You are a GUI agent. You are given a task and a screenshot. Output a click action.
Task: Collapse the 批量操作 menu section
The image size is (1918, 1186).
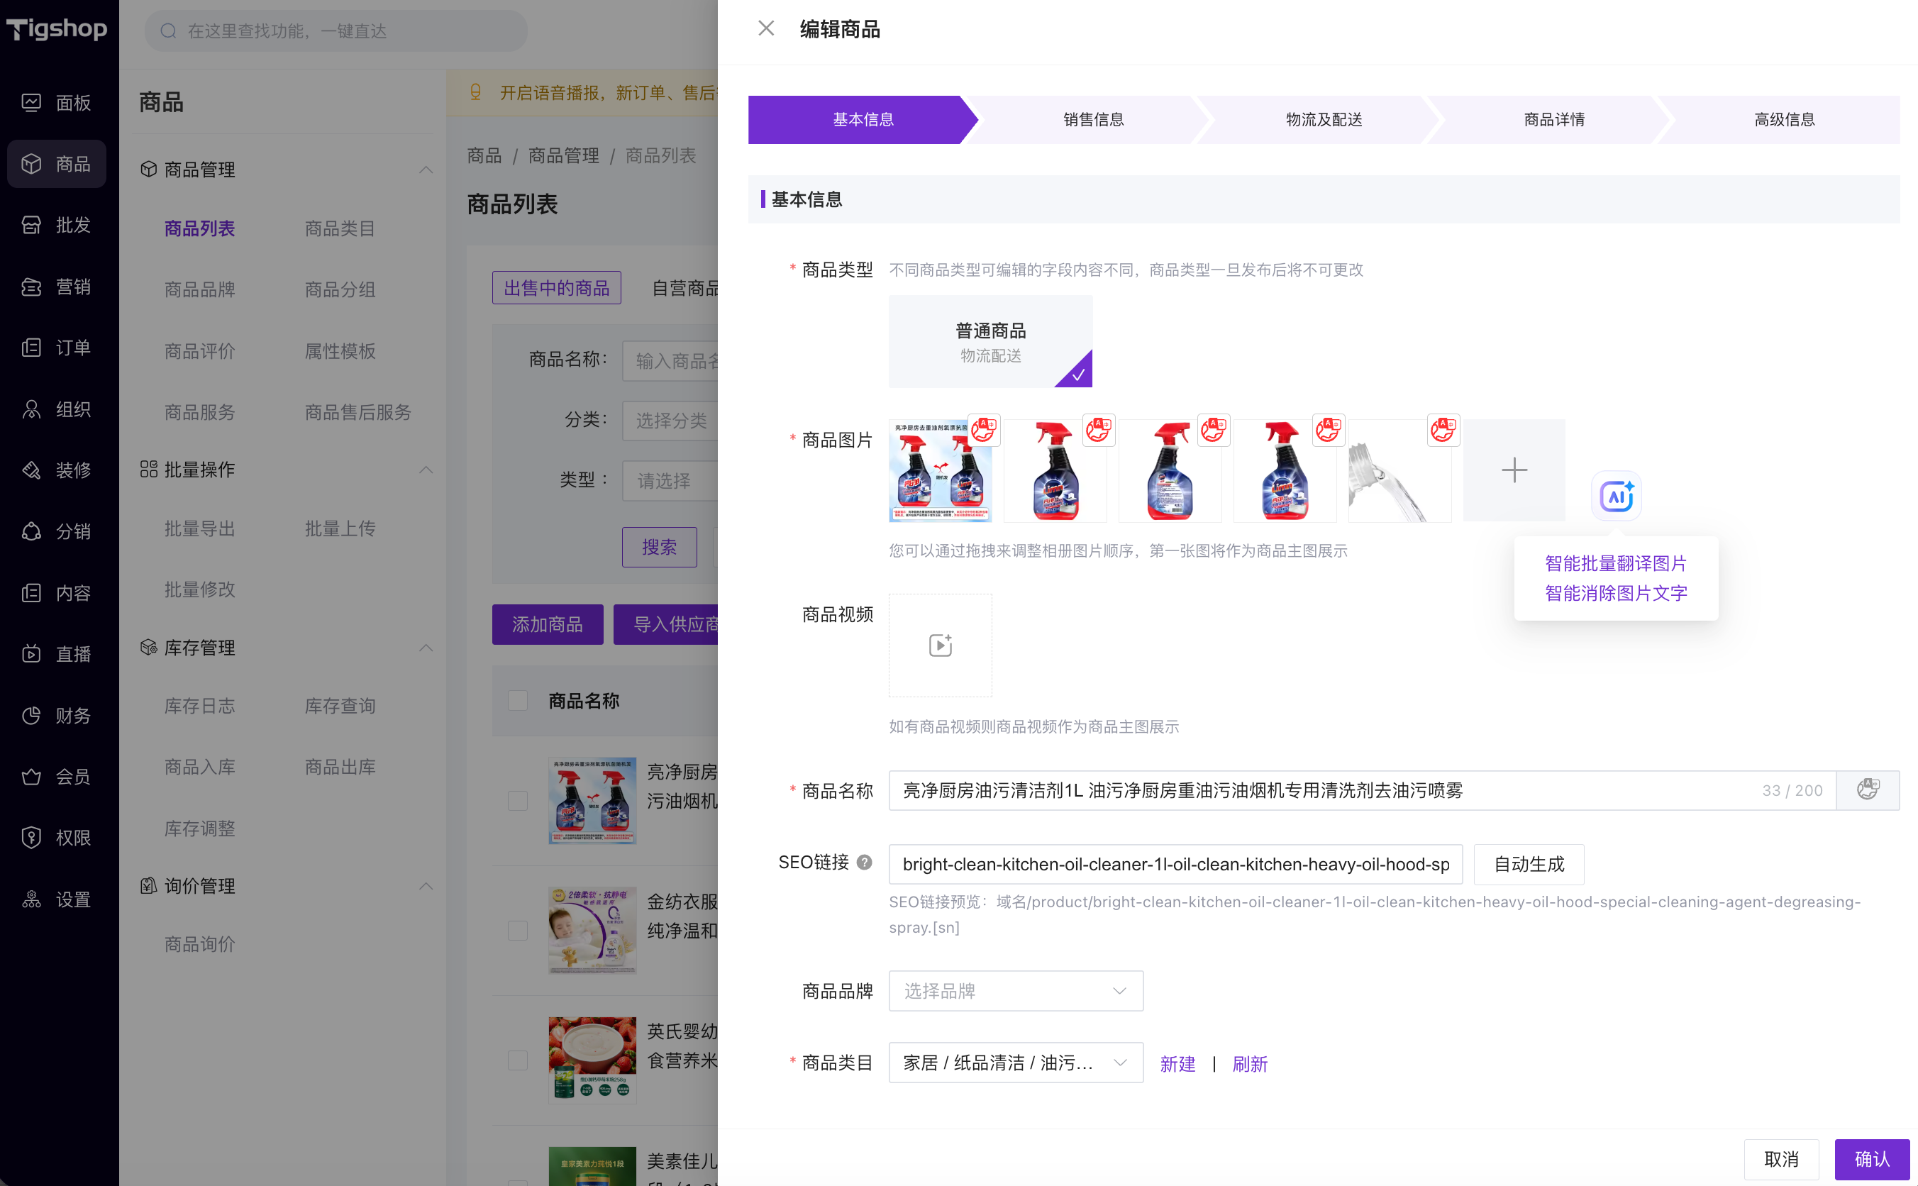point(426,470)
